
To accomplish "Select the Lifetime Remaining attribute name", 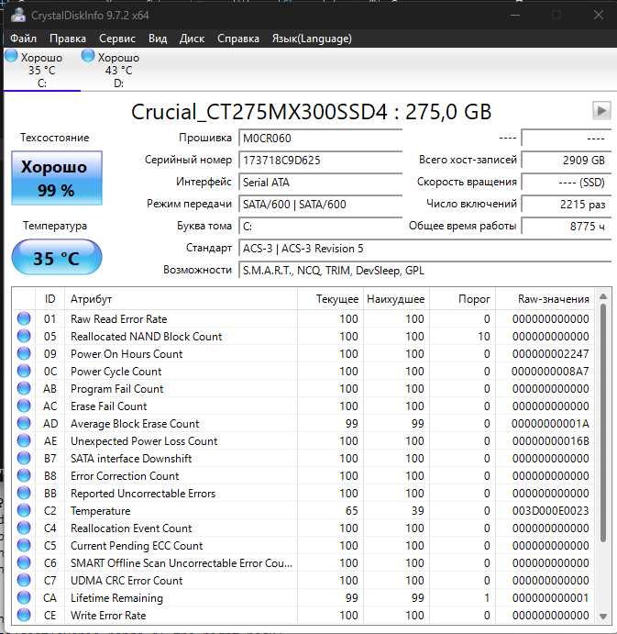I will [116, 598].
